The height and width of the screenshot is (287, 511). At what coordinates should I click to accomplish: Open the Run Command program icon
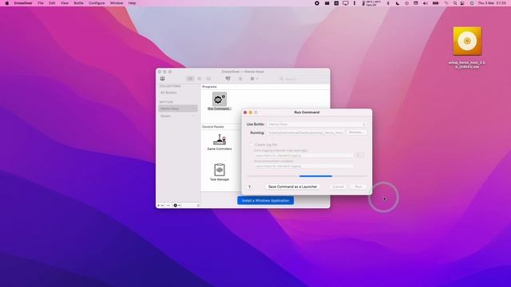click(220, 99)
